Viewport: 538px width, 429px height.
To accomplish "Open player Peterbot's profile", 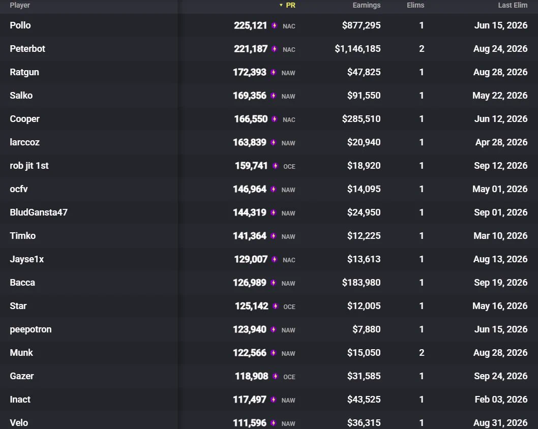I will pos(27,49).
